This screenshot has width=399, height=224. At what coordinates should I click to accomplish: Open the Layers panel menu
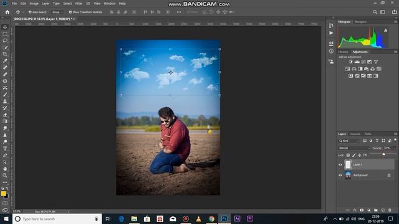click(395, 134)
